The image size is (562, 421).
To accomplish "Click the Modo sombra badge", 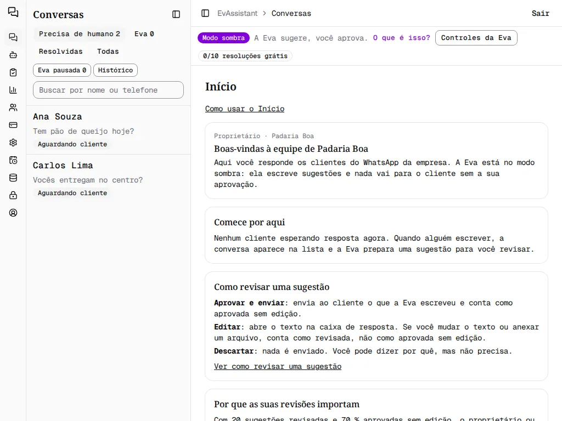I will pyautogui.click(x=224, y=38).
